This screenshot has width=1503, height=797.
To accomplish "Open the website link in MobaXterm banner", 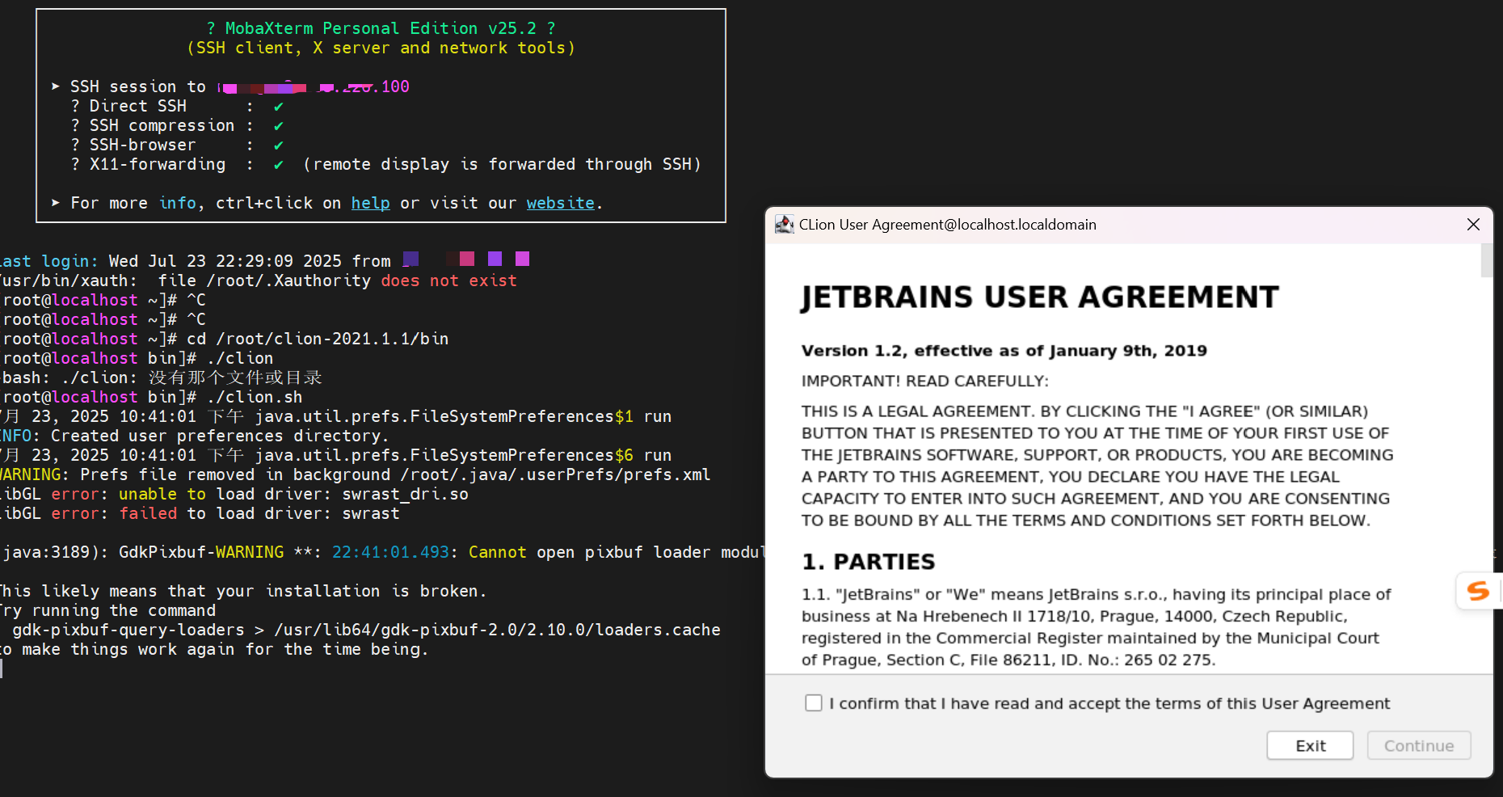I will [x=560, y=203].
